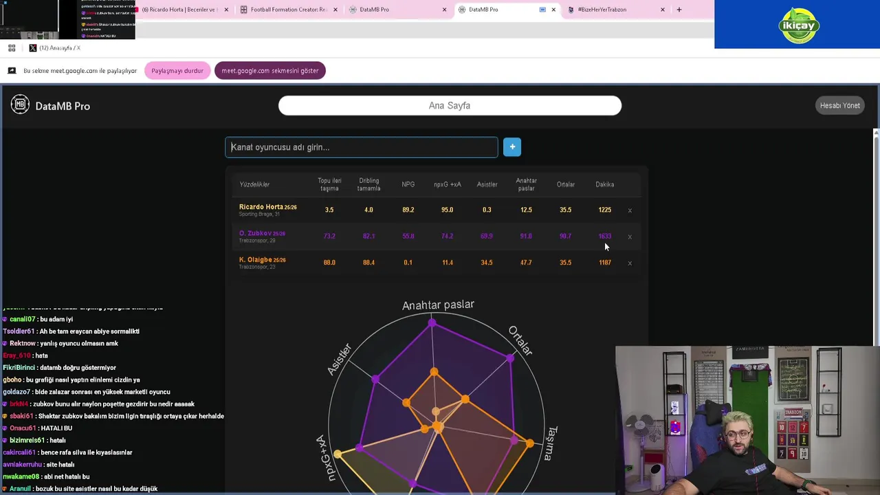The height and width of the screenshot is (495, 880).
Task: Remove Ricardo Horta row with its x
Action: click(x=630, y=210)
